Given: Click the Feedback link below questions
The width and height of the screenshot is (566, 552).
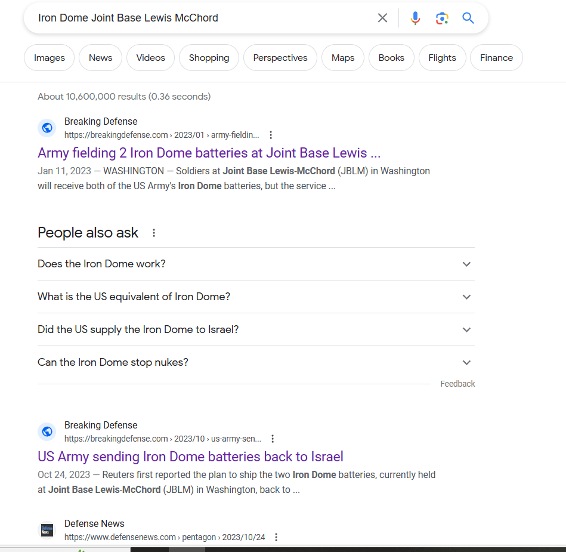Looking at the screenshot, I should 457,384.
